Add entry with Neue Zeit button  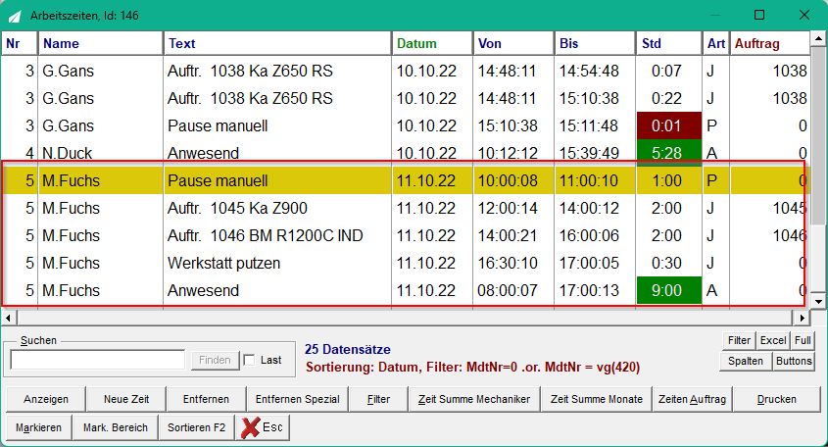pos(126,399)
